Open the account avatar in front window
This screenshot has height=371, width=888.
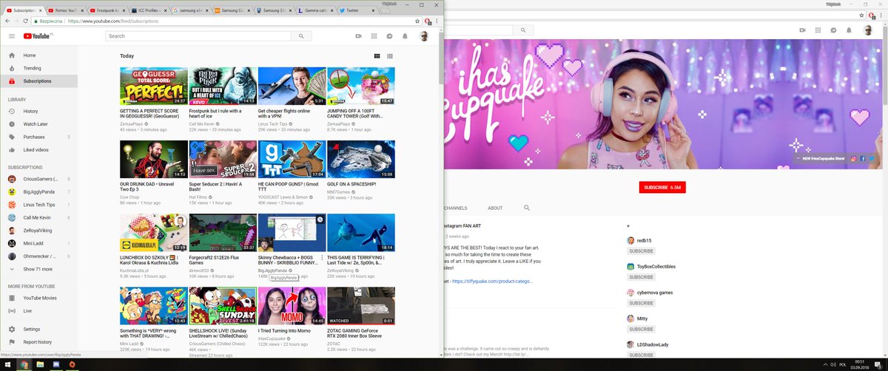coord(424,36)
